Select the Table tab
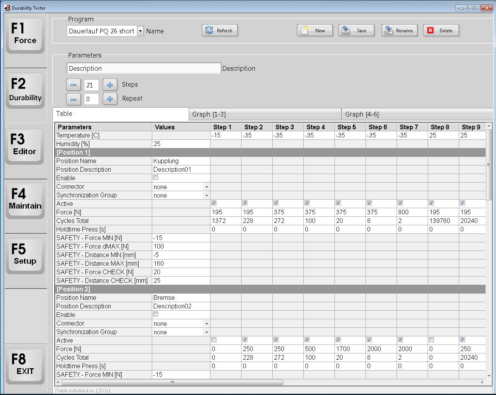 pos(120,114)
